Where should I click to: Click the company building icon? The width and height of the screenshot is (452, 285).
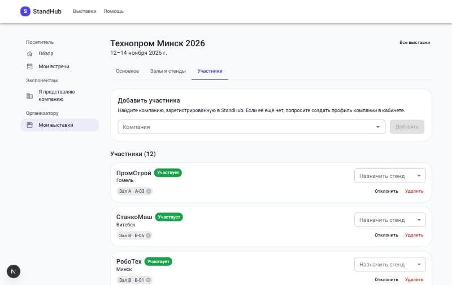click(29, 95)
